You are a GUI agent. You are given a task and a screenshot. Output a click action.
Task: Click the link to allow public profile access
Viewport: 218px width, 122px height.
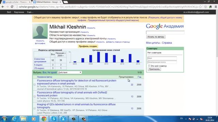tap(166, 18)
